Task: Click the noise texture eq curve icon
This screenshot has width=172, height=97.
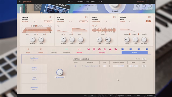Action: click(x=96, y=26)
